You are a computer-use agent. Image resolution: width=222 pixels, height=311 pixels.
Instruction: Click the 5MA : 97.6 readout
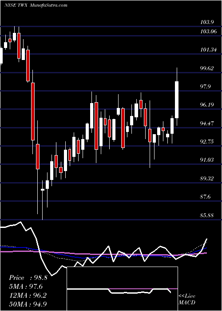pos(26,287)
